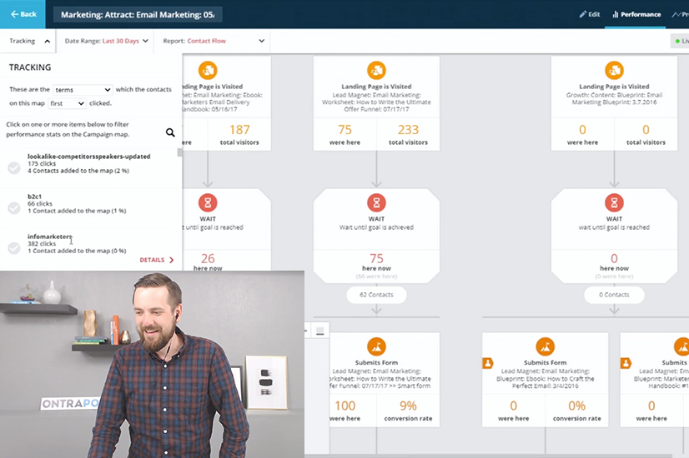The width and height of the screenshot is (689, 458).
Task: Click the 0 Contacts pill button
Action: point(614,295)
